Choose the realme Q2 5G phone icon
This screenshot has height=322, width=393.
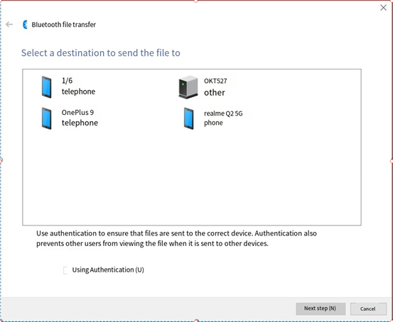pos(189,118)
